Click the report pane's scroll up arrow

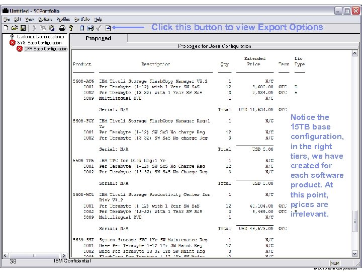click(355, 53)
